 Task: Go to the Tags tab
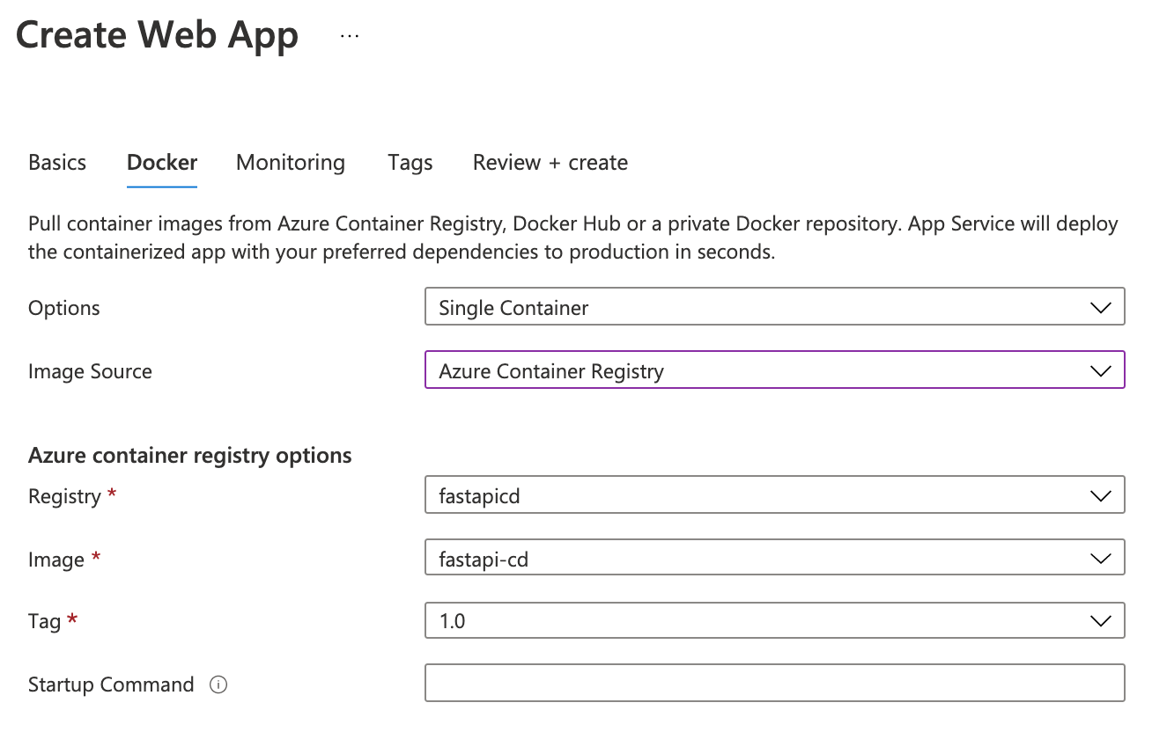point(410,163)
